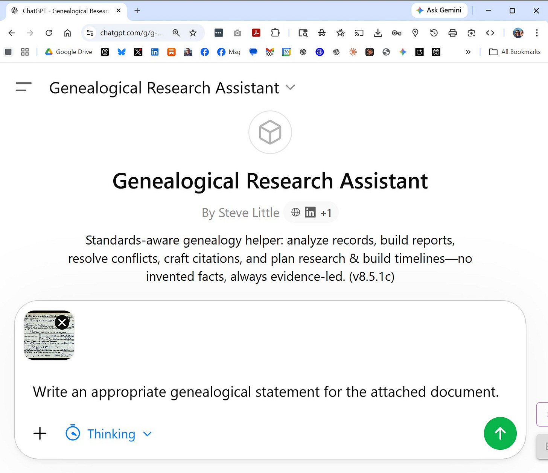Open the Thinking mode dropdown
This screenshot has width=548, height=473.
[x=109, y=433]
